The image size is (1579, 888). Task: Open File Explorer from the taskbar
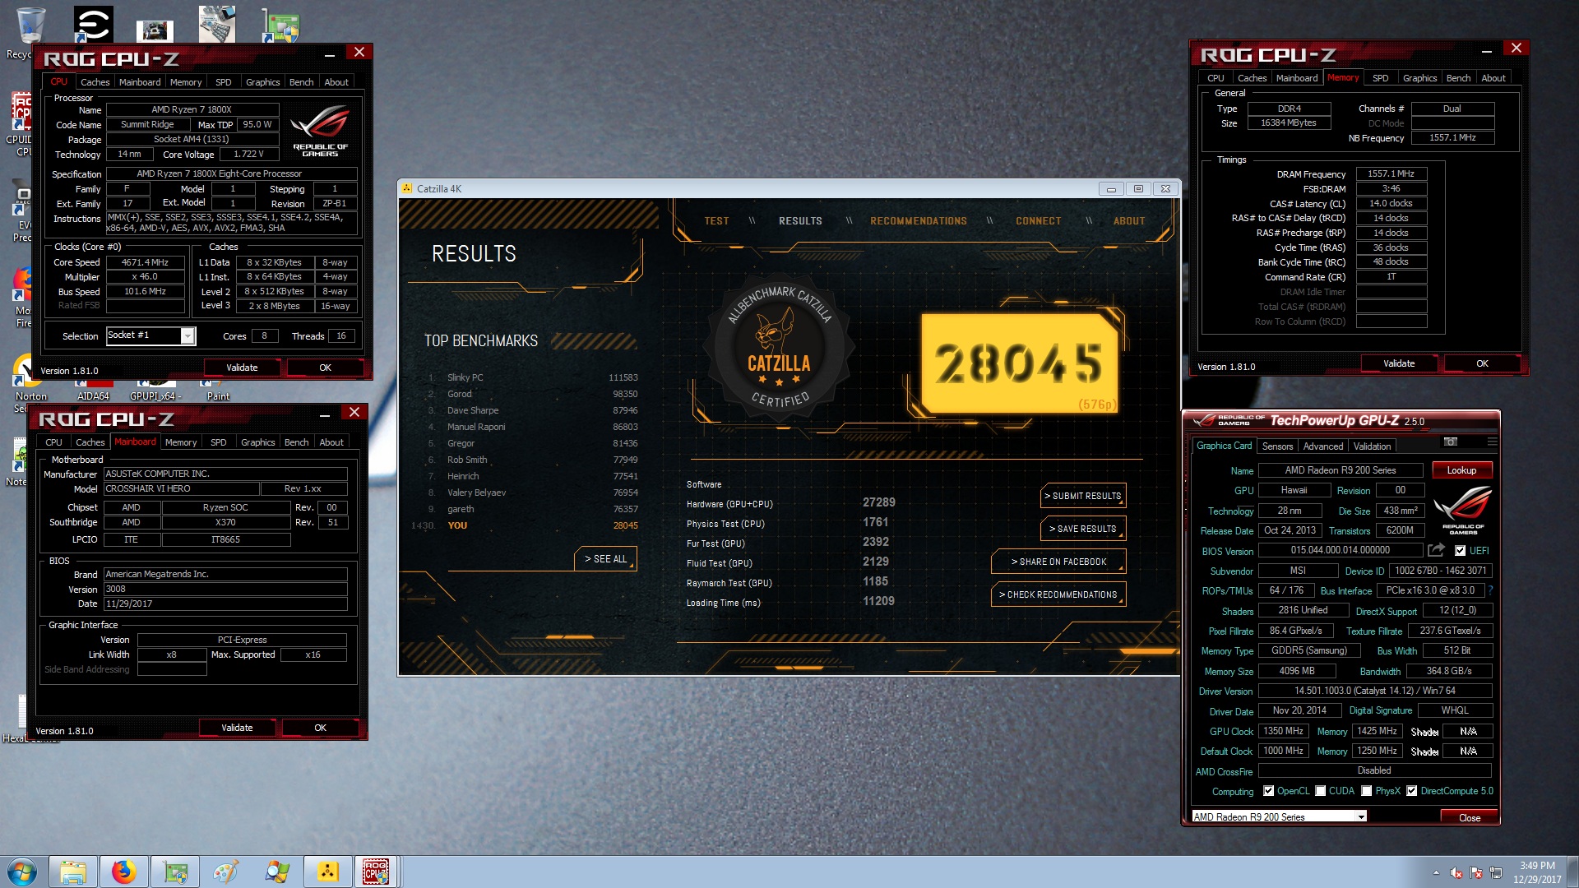[73, 872]
